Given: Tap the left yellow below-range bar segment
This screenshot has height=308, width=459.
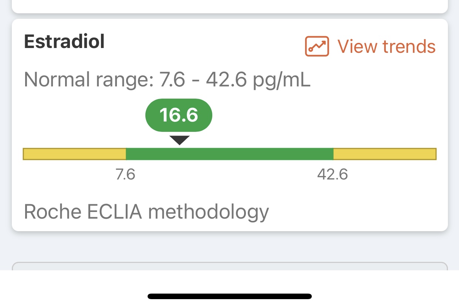Looking at the screenshot, I should click(x=75, y=154).
